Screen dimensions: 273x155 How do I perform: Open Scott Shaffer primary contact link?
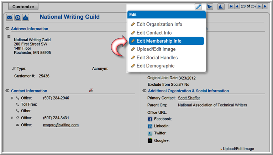click(189, 98)
